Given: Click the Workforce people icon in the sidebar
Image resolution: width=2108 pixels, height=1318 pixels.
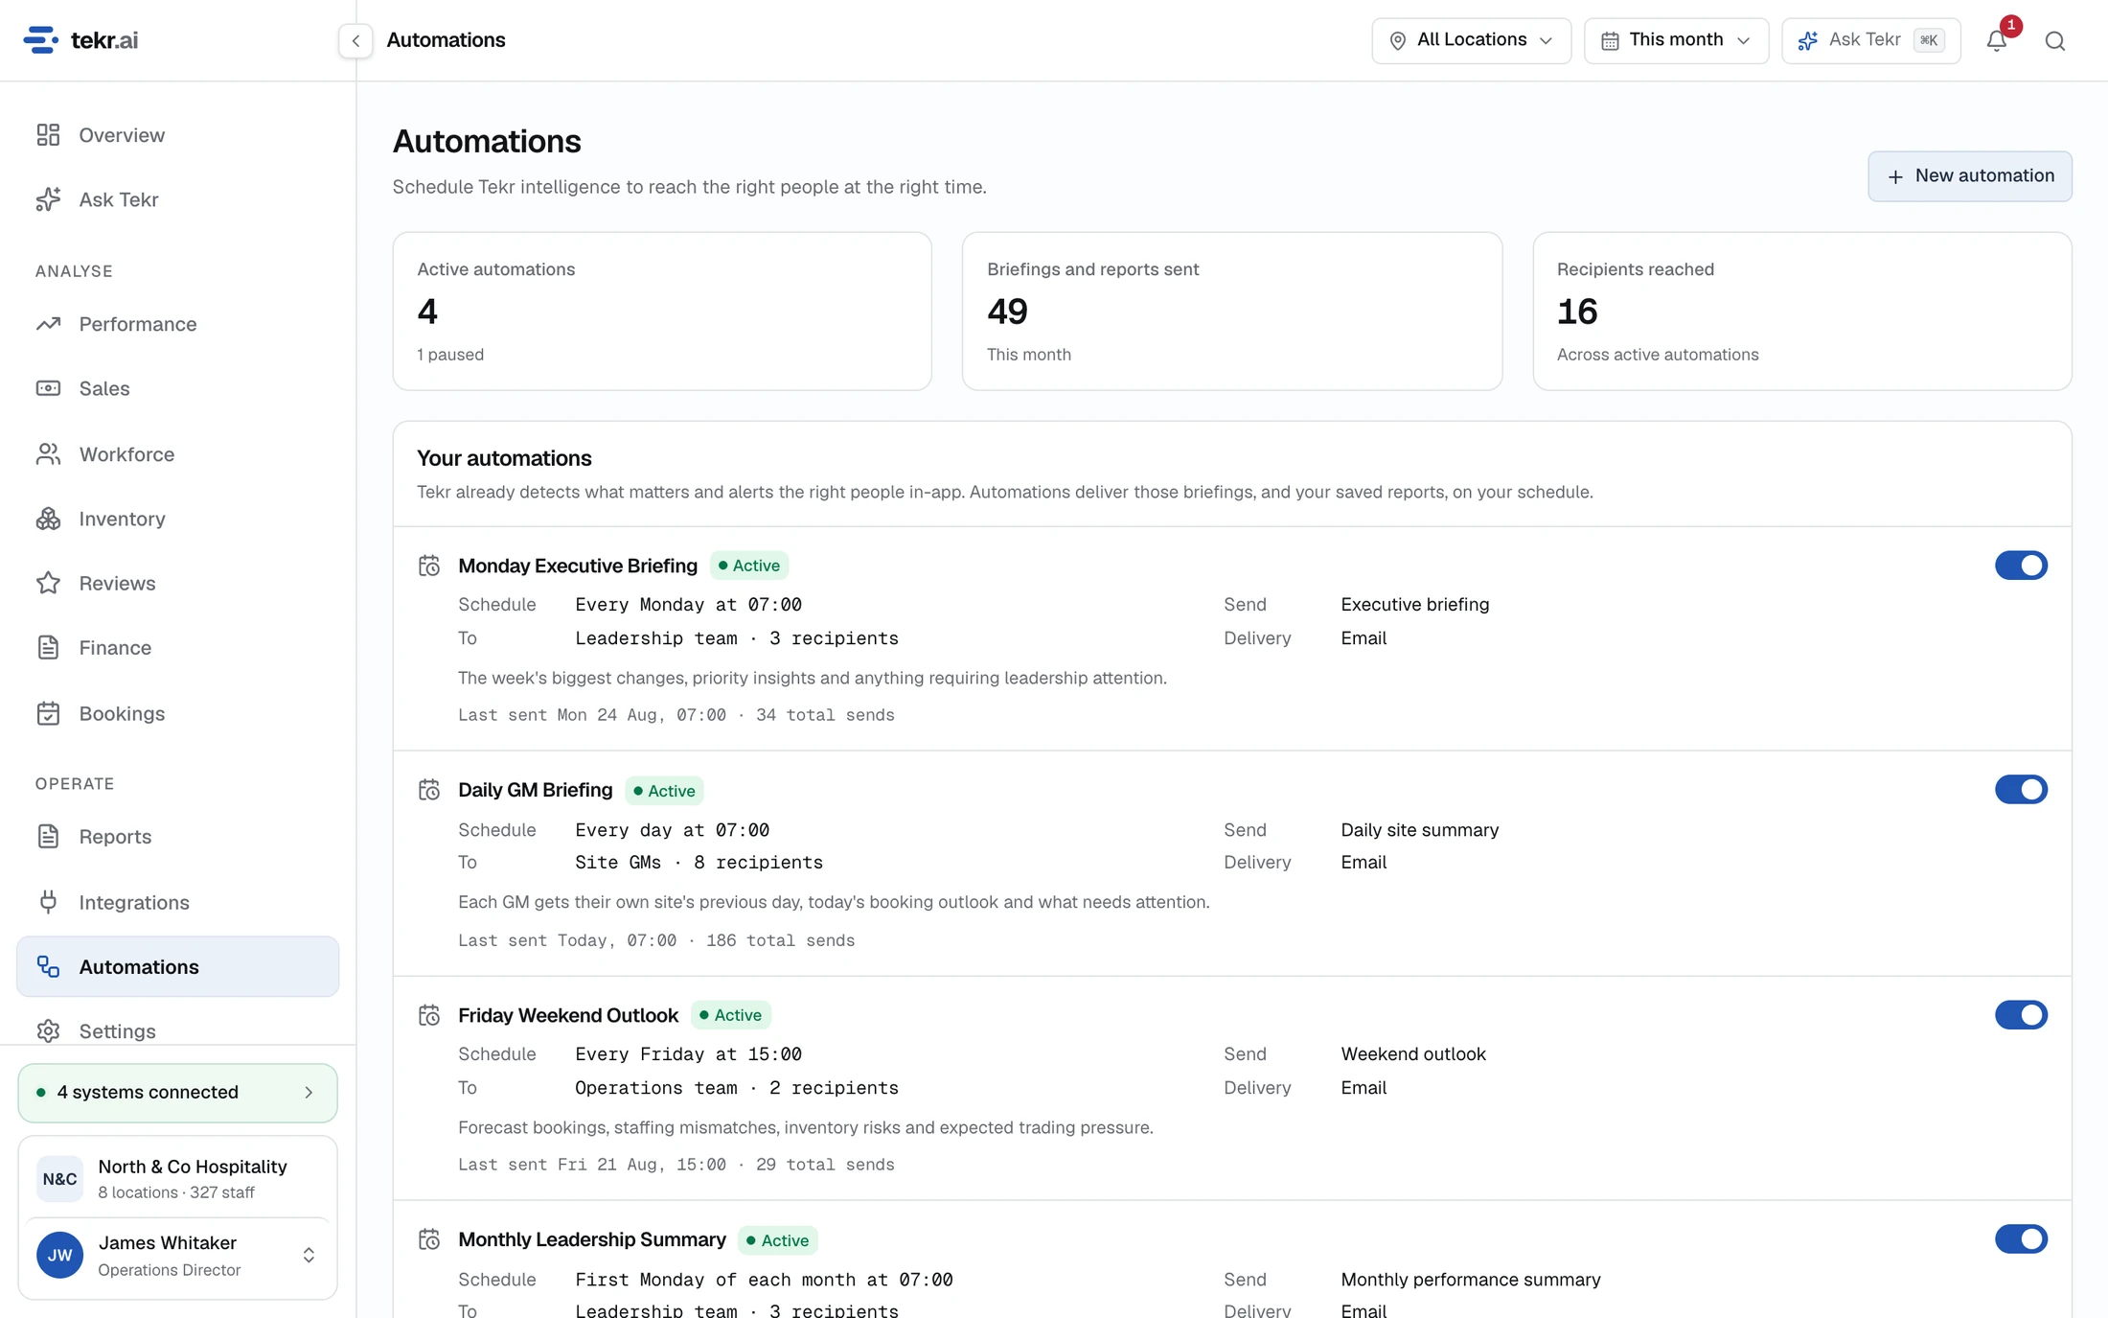Looking at the screenshot, I should [49, 453].
